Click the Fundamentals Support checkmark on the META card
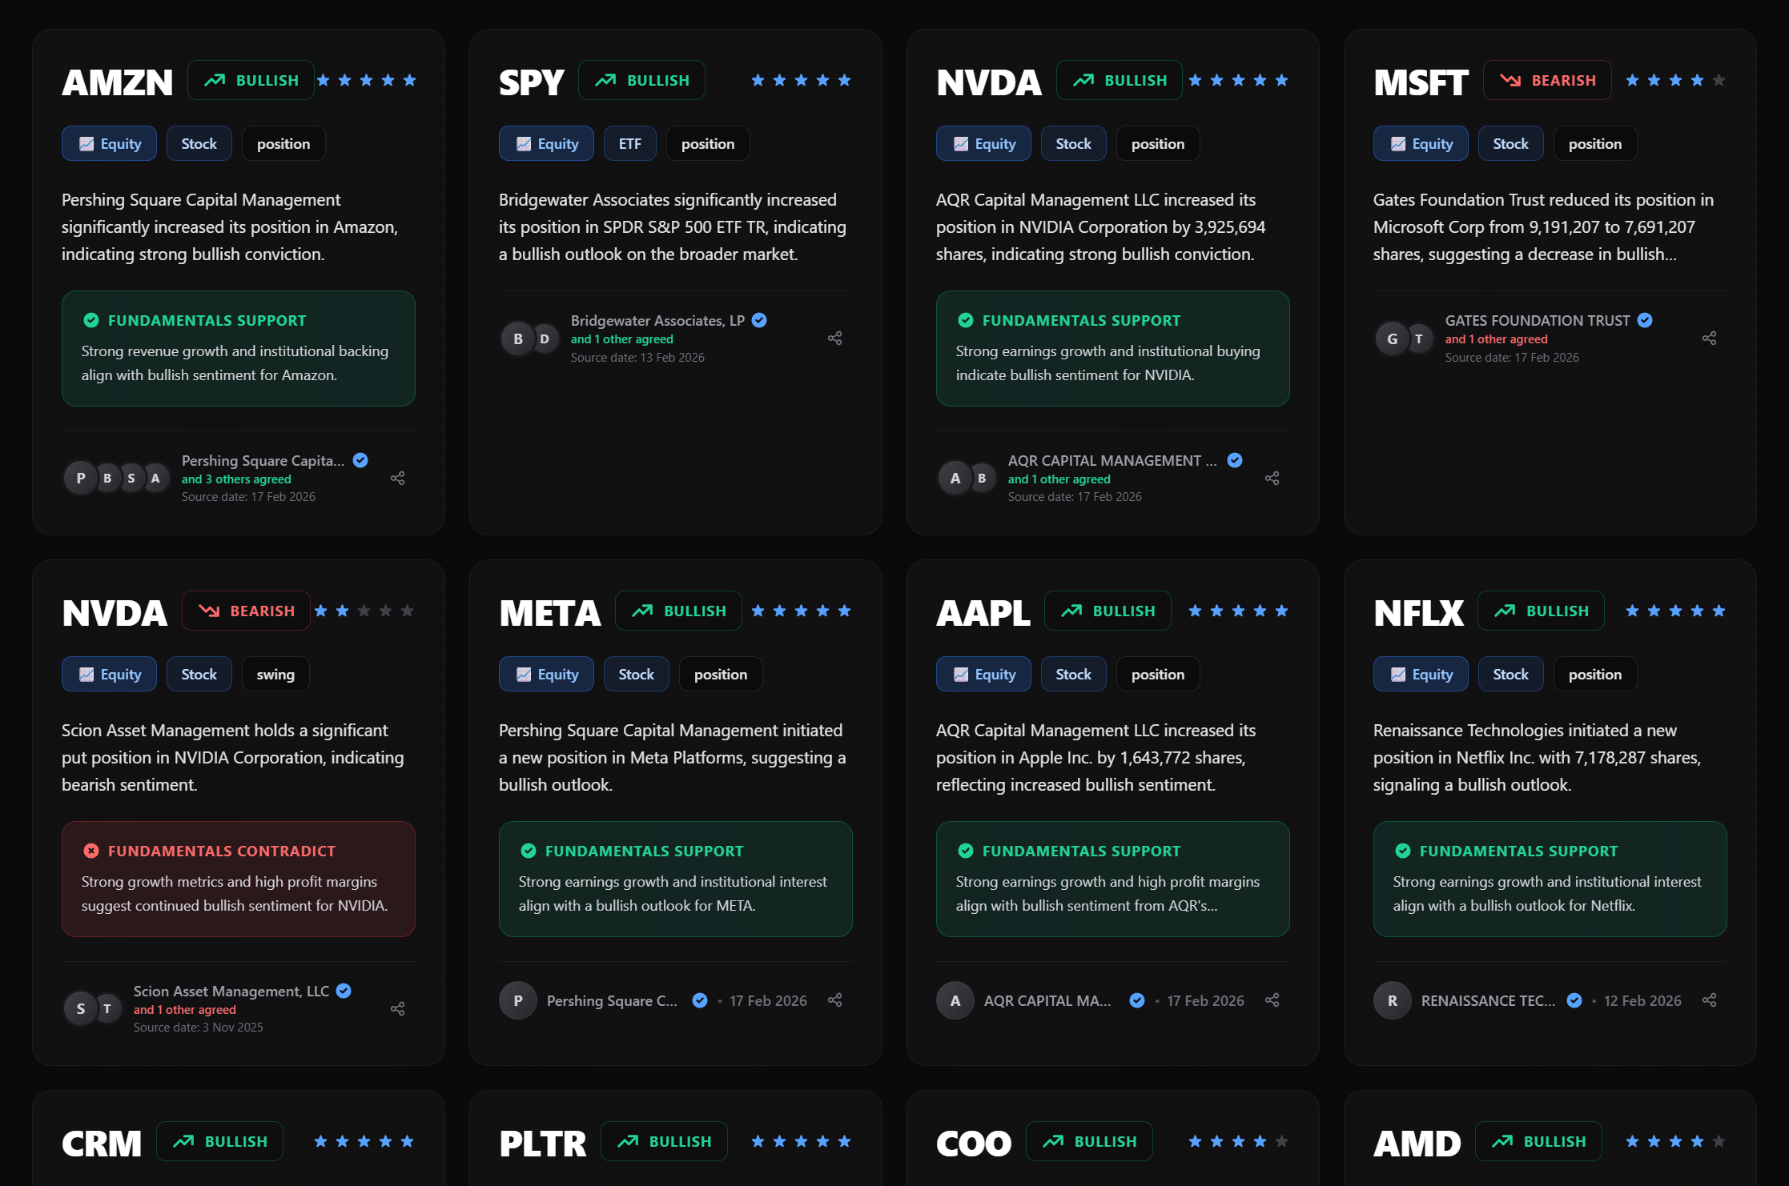Image resolution: width=1789 pixels, height=1186 pixels. pos(528,851)
